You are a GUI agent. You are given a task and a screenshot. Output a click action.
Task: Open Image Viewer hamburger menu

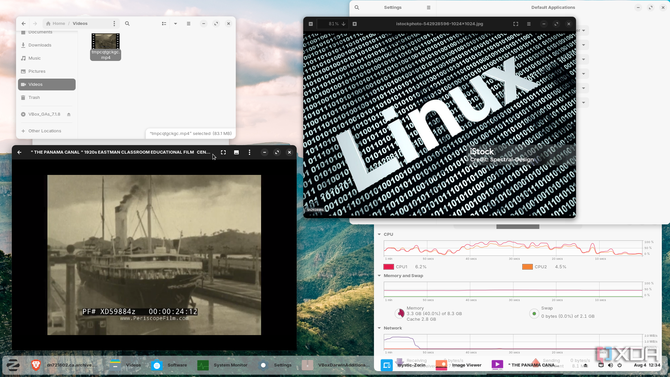tap(529, 24)
